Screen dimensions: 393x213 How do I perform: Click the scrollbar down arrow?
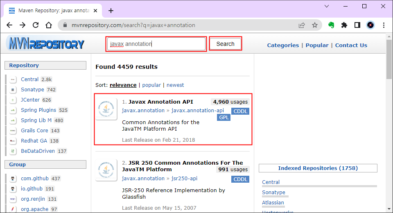point(389,209)
